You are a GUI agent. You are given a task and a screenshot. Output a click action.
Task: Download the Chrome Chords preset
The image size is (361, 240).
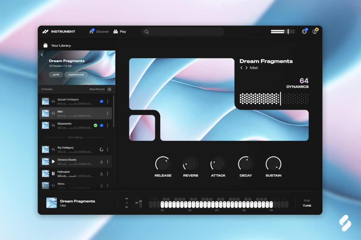click(x=101, y=161)
